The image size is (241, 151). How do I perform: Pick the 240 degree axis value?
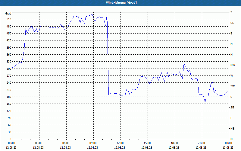point(9,82)
